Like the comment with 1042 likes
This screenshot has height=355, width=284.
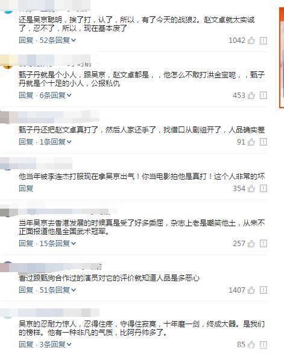click(x=251, y=41)
